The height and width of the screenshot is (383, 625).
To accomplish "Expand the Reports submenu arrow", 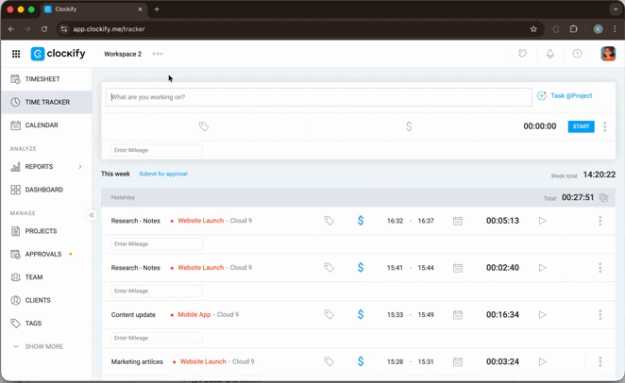I will coord(80,167).
